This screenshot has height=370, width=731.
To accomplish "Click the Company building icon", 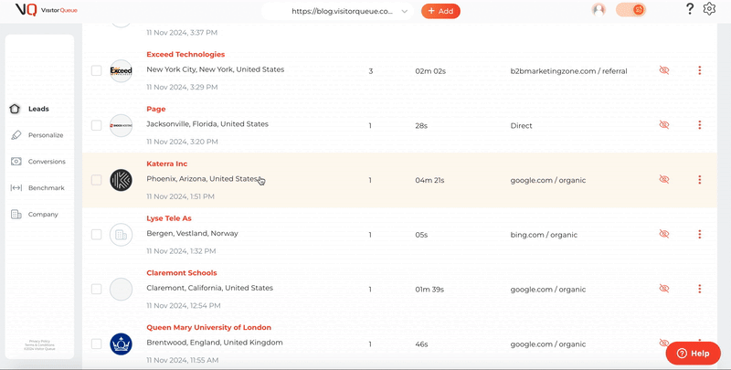I will [x=16, y=215].
